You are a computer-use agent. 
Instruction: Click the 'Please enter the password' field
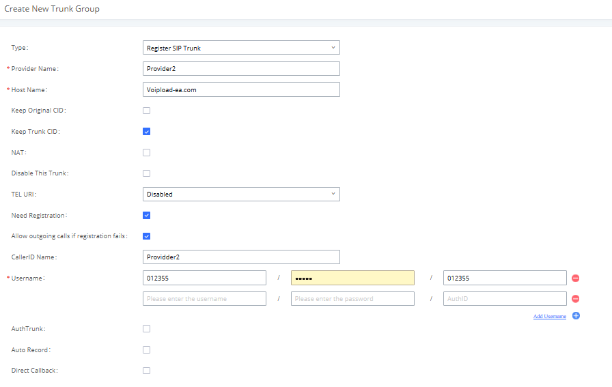pyautogui.click(x=353, y=298)
